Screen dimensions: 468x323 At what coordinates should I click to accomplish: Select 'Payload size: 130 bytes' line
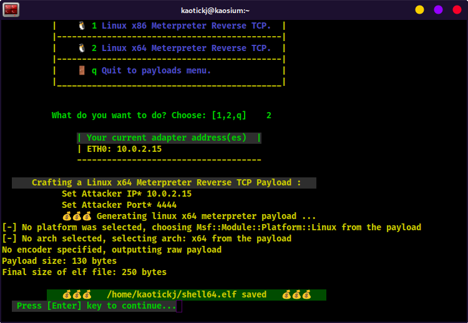coord(59,261)
